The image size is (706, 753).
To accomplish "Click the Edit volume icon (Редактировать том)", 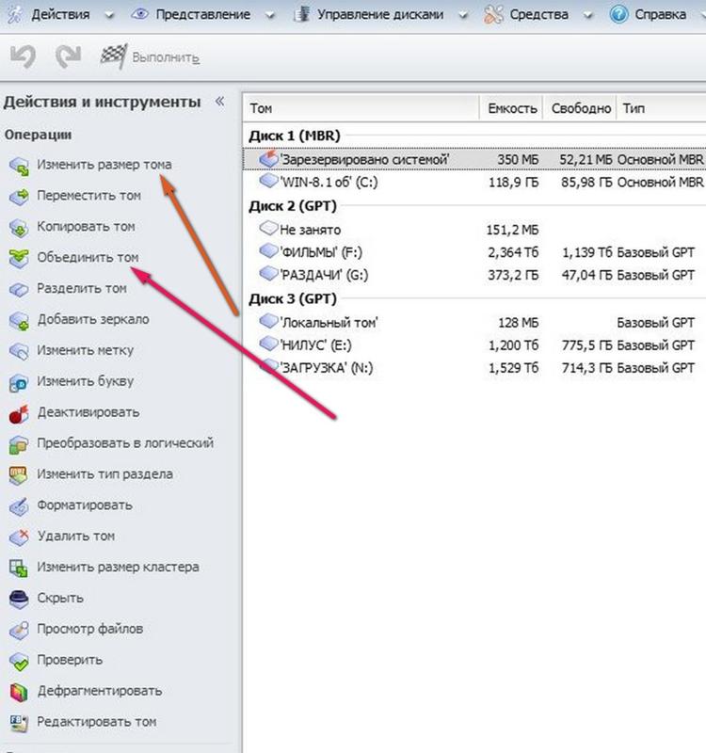I will [19, 723].
